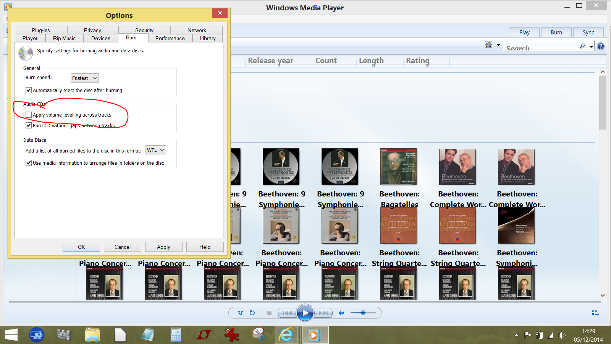This screenshot has height=344, width=611.
Task: Enable Apply volume levelling across tracks
Action: pyautogui.click(x=29, y=115)
